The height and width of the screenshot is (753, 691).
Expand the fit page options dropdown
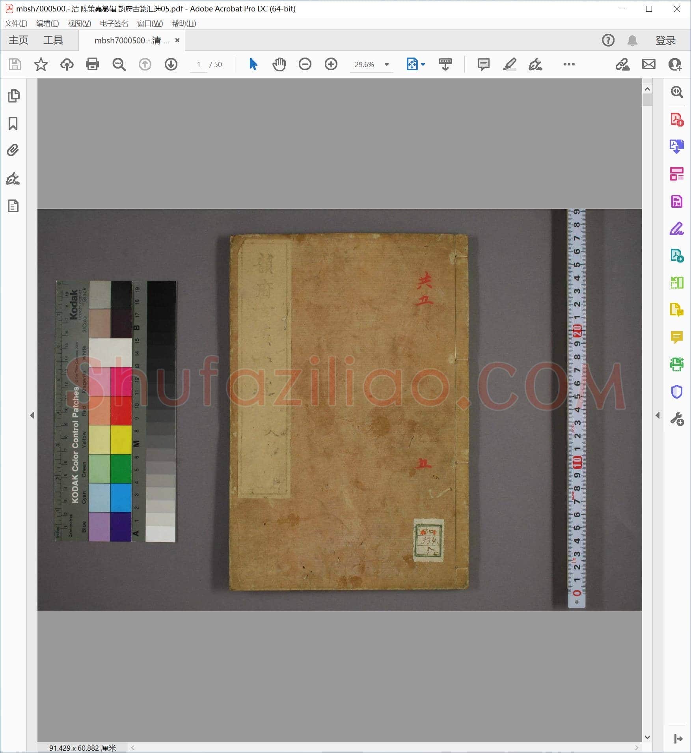pos(423,64)
